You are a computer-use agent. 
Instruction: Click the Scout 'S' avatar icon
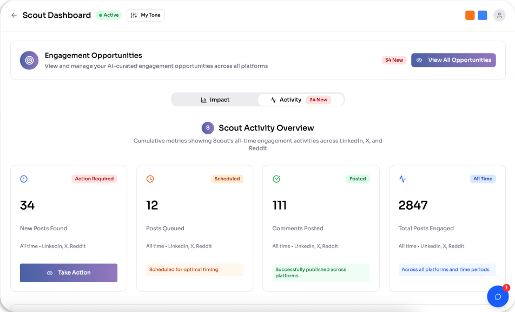pos(208,128)
